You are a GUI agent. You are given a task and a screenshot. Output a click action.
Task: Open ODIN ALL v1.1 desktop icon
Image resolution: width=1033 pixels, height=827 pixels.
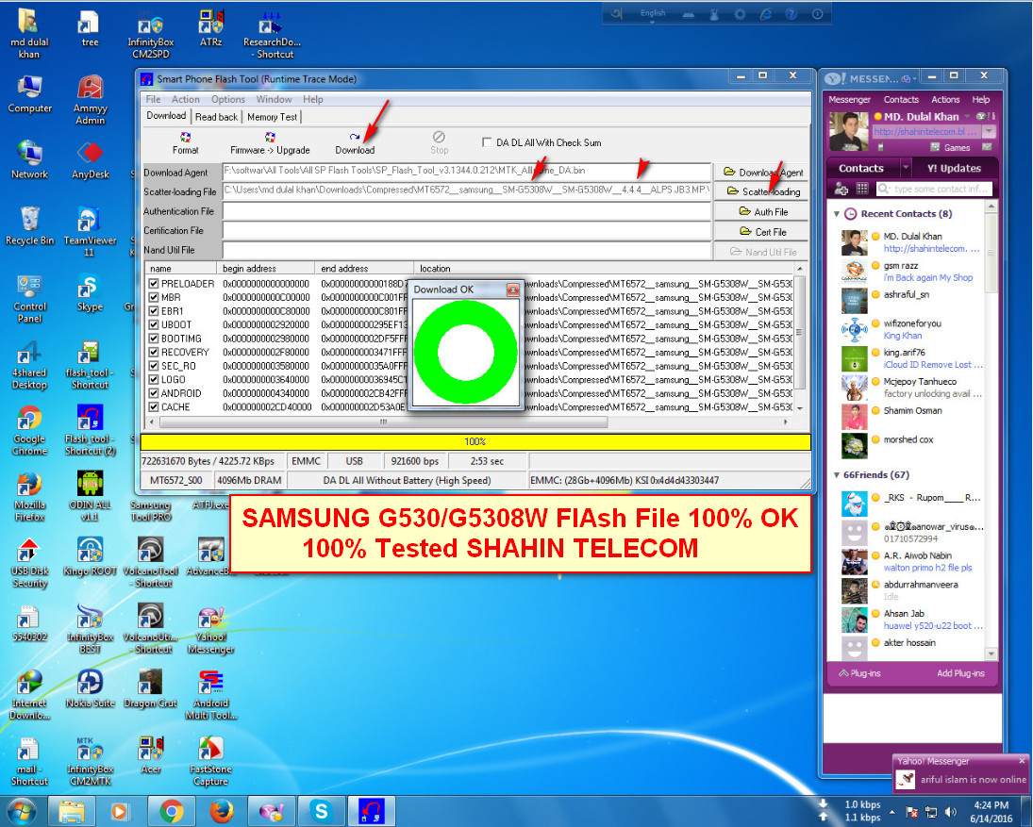click(x=91, y=496)
